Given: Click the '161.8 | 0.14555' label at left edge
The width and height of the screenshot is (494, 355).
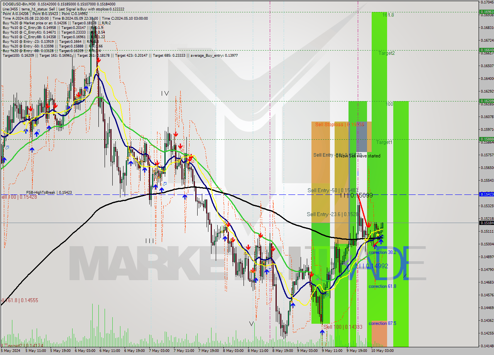Looking at the screenshot, I should pyautogui.click(x=20, y=300).
